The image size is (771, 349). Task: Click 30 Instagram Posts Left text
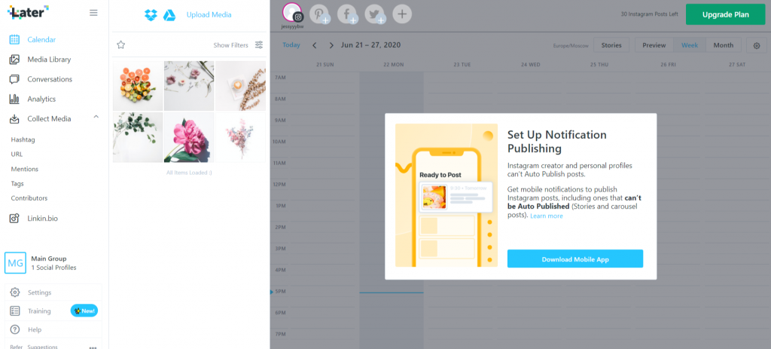coord(650,15)
